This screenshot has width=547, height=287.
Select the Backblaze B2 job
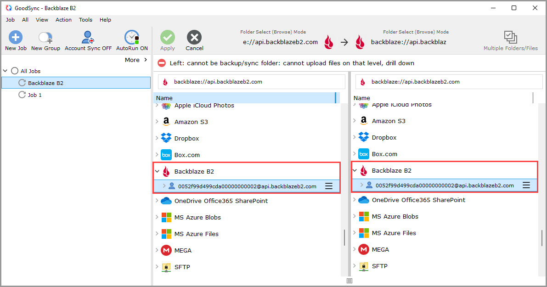tap(76, 83)
